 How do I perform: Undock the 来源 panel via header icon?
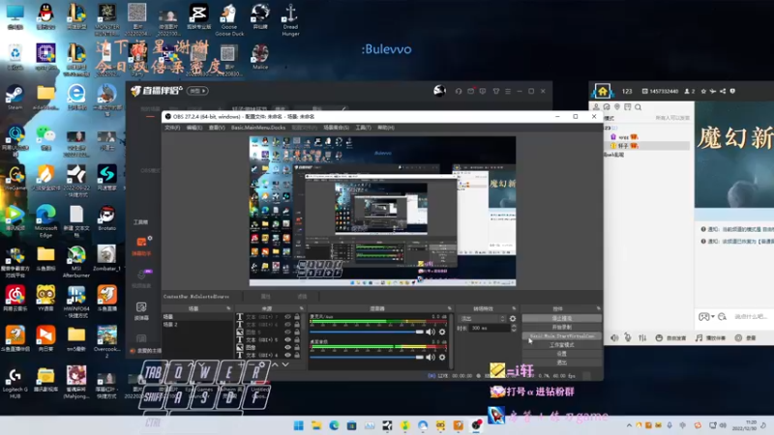(x=302, y=308)
